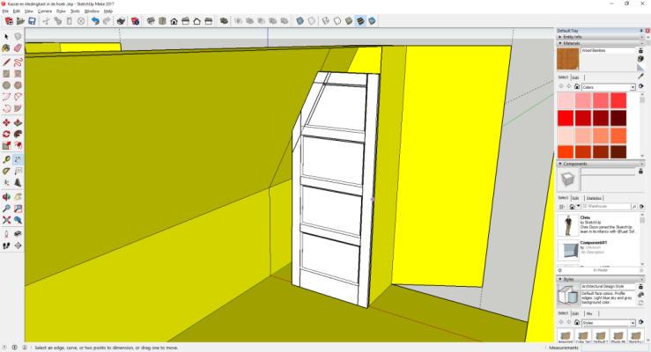Click 3D Warehouse search button
The height and width of the screenshot is (352, 651).
click(x=634, y=206)
